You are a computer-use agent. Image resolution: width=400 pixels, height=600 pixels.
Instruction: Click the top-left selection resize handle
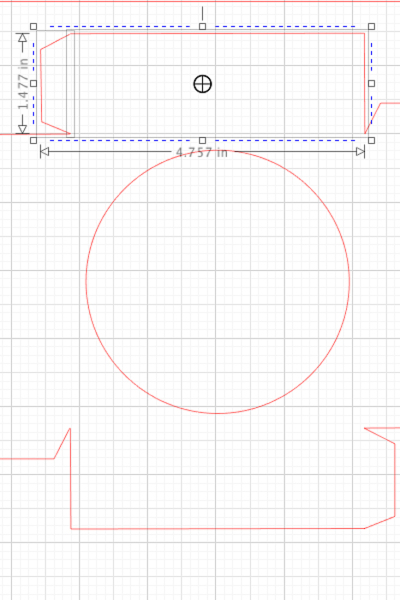[34, 26]
